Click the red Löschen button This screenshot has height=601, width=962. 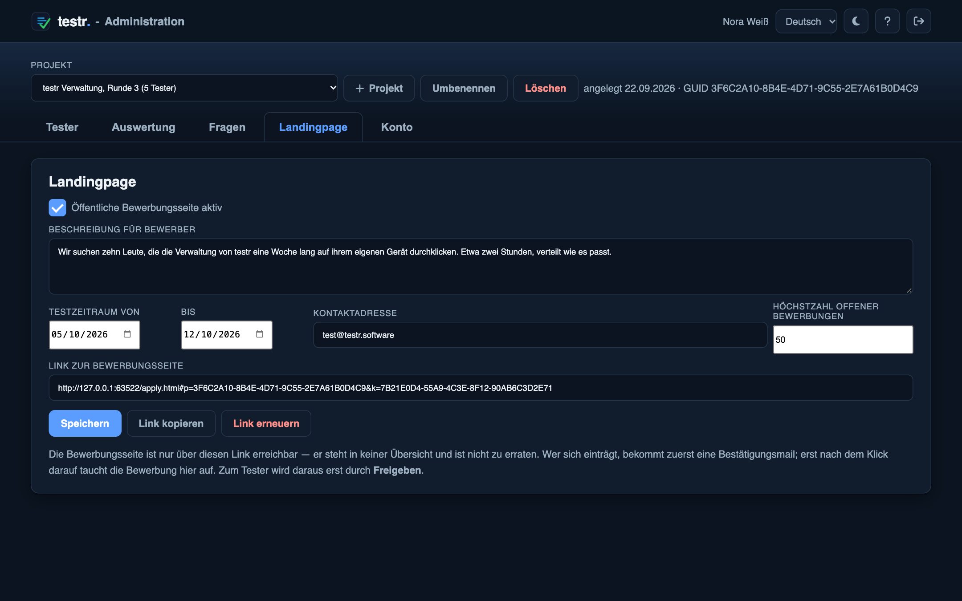pyautogui.click(x=546, y=88)
